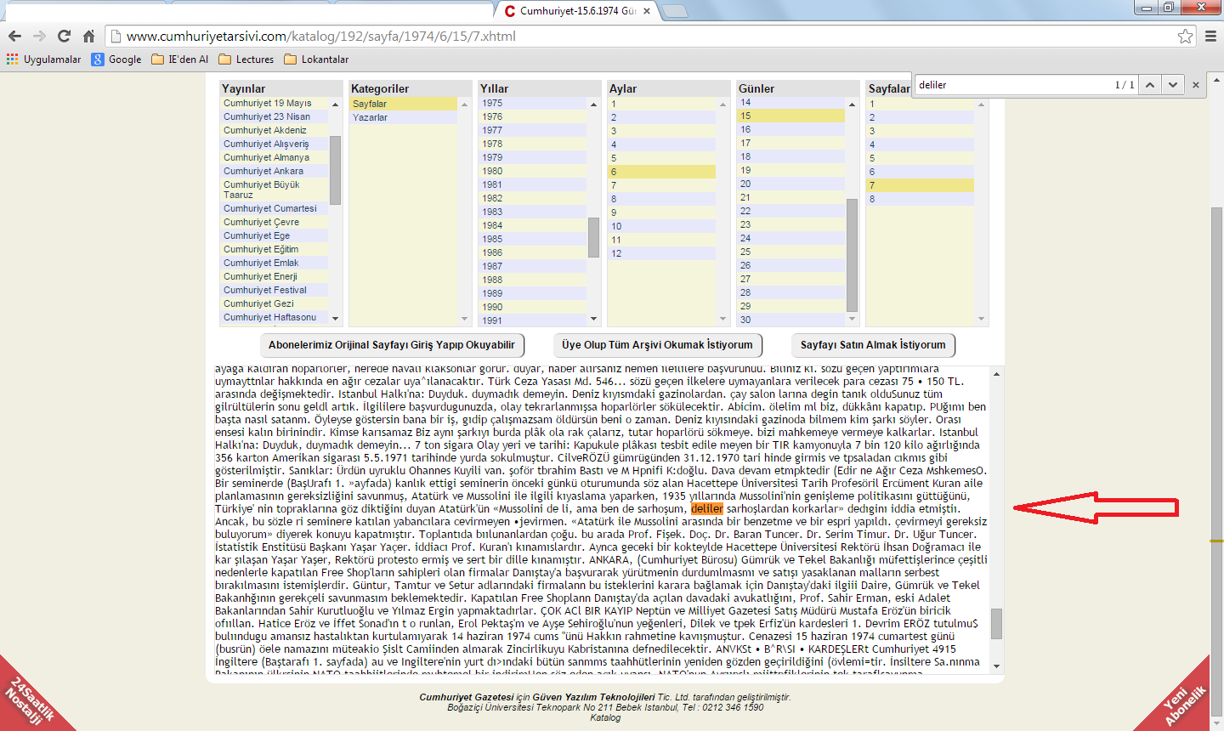This screenshot has width=1224, height=731.
Task: Click the Yayınlar list scrollbar thumb
Action: [335, 170]
